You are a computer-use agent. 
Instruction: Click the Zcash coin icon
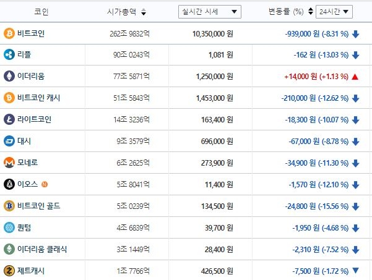click(x=9, y=270)
